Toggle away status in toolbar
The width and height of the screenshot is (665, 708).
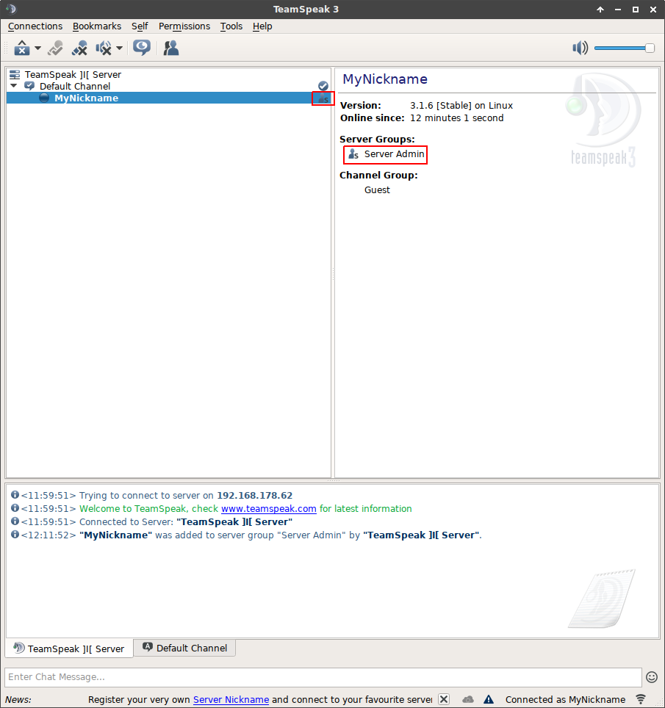point(22,48)
